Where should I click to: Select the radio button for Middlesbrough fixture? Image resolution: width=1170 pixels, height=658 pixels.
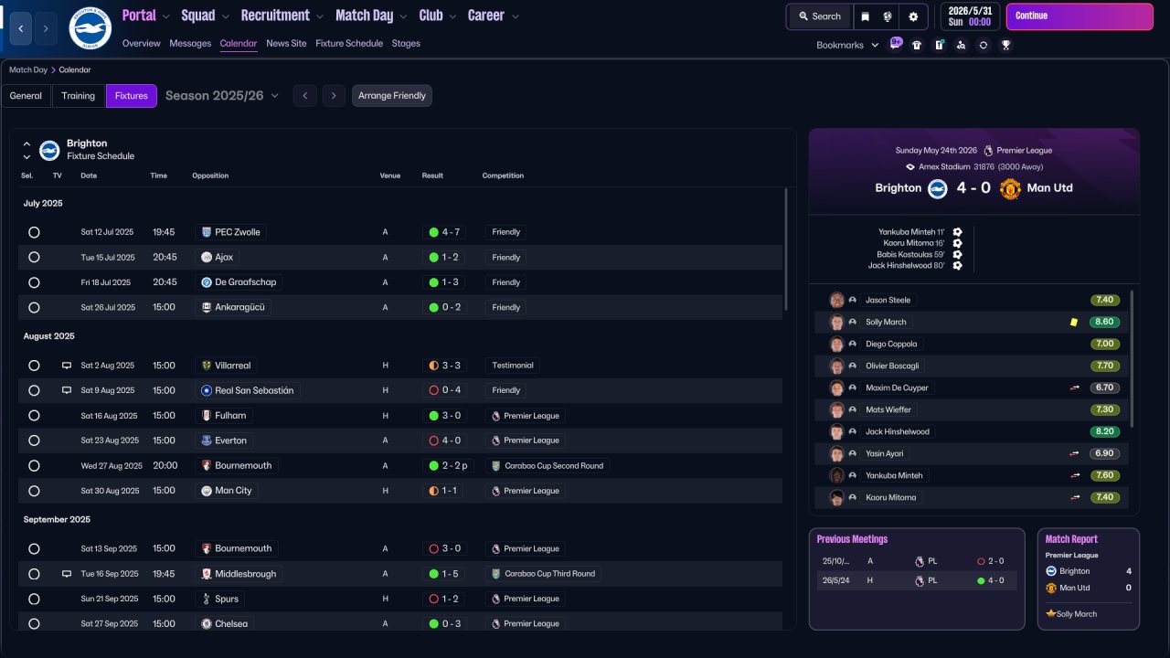(34, 574)
